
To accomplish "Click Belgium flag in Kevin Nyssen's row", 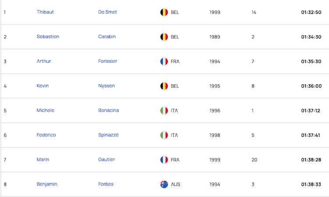I will (x=164, y=86).
